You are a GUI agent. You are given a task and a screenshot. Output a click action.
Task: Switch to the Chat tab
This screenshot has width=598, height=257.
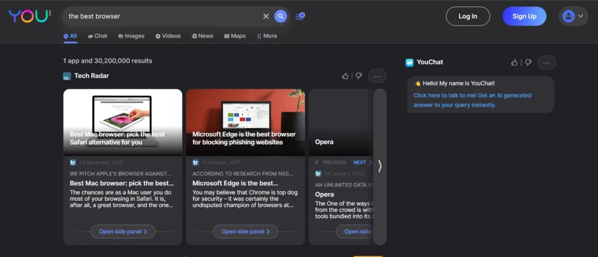click(98, 36)
